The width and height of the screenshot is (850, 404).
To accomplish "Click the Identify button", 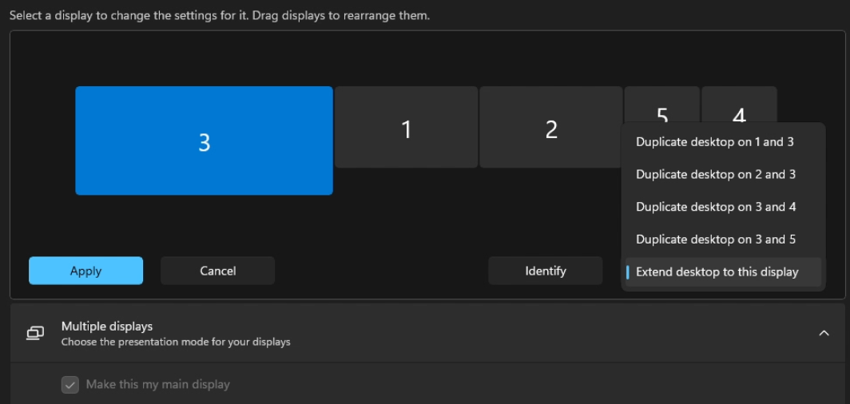I will (x=545, y=271).
